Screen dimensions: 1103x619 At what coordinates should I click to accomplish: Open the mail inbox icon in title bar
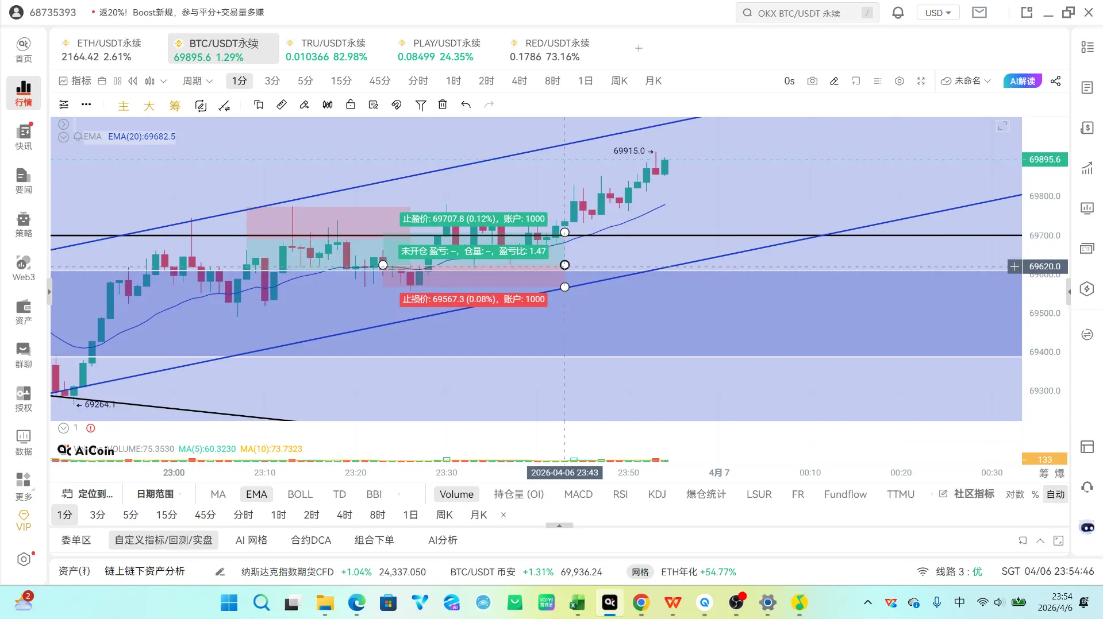click(x=979, y=13)
